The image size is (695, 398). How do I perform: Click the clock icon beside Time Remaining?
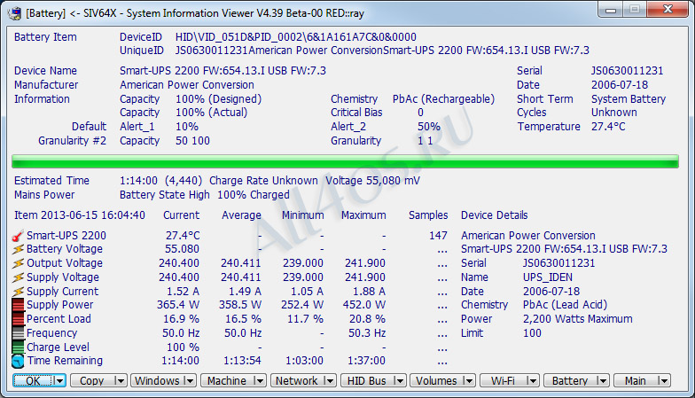[18, 362]
